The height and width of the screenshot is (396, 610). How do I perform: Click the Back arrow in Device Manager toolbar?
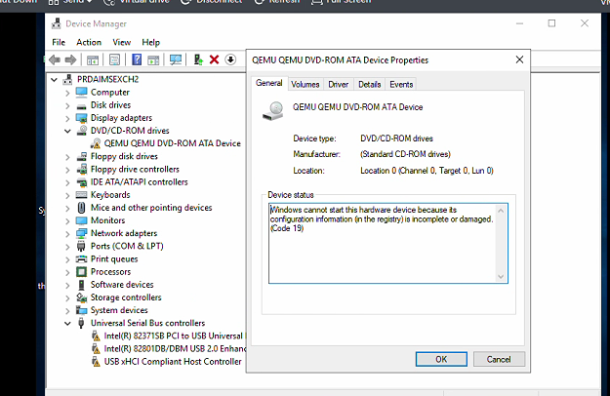pos(55,59)
